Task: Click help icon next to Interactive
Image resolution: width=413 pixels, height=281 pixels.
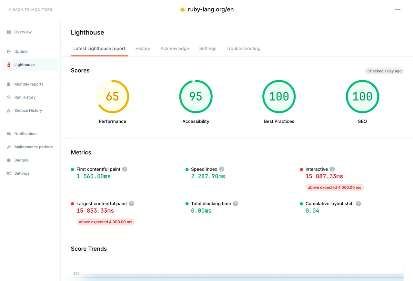Action: pyautogui.click(x=332, y=169)
